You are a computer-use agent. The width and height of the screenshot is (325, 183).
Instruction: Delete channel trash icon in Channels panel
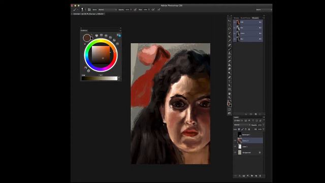point(261,114)
